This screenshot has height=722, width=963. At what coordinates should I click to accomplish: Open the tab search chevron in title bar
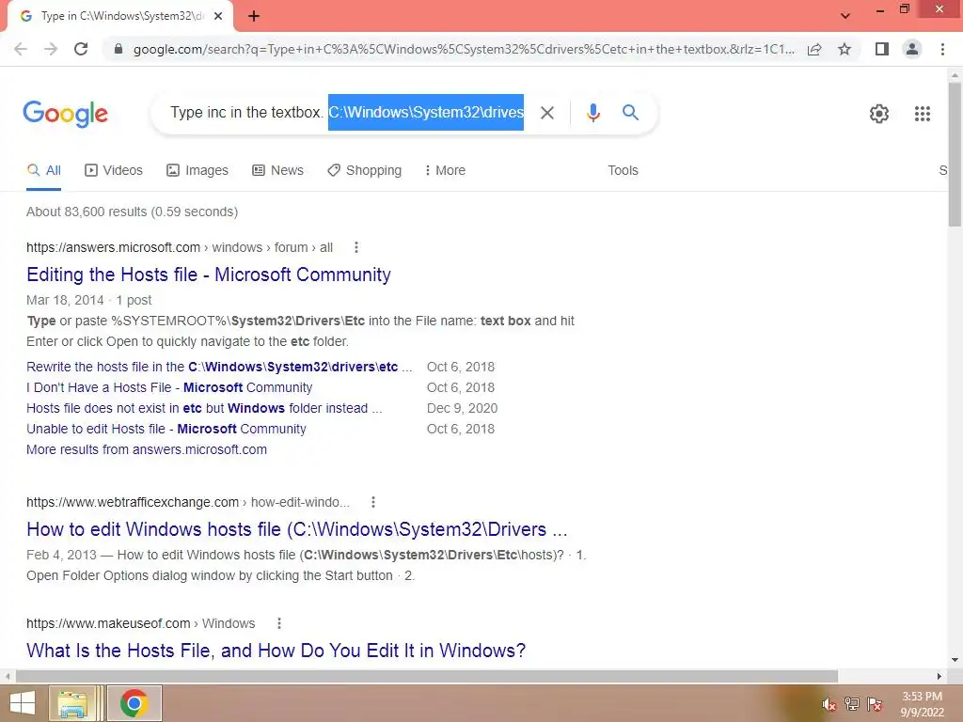click(845, 16)
